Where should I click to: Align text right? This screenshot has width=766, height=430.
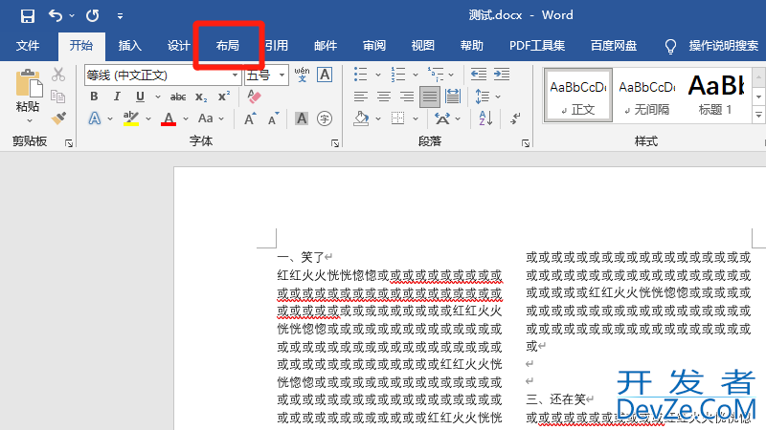406,97
